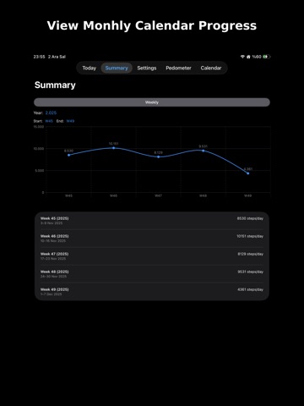Select the W47 chart point 8.129

(159, 156)
